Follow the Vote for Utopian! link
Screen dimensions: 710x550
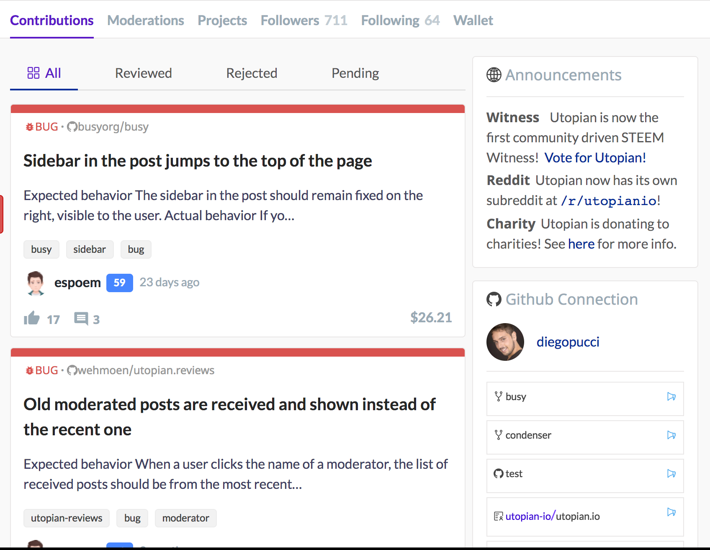[x=595, y=158]
